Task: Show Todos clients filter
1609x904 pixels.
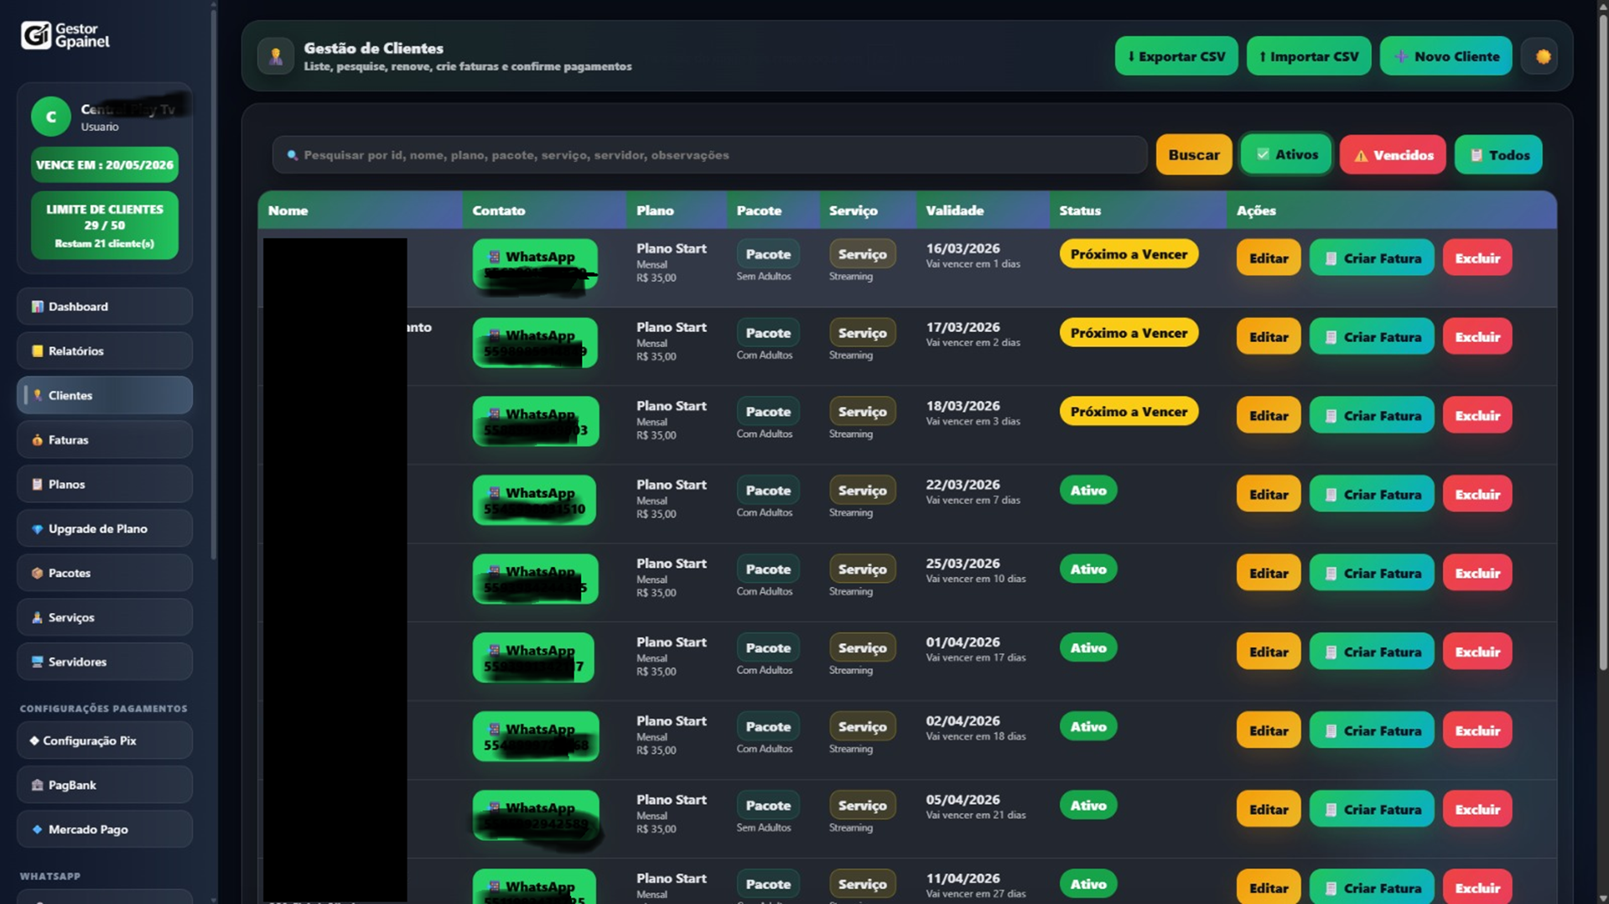Action: [1497, 155]
